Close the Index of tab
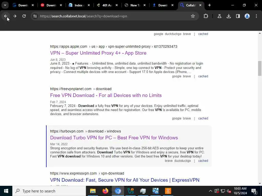 tap(89, 5)
